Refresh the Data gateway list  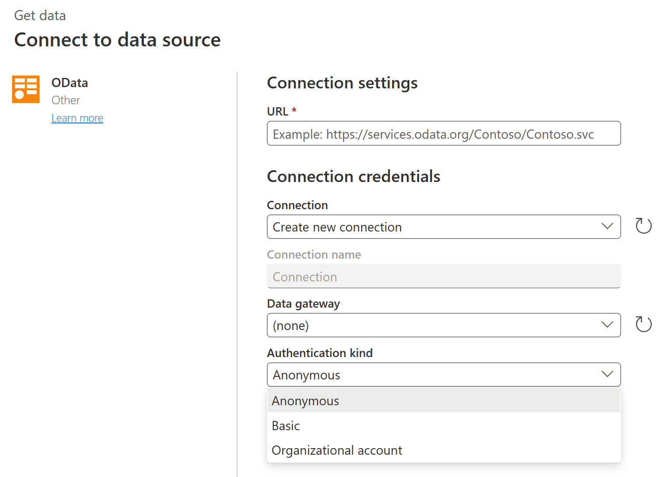coord(643,325)
